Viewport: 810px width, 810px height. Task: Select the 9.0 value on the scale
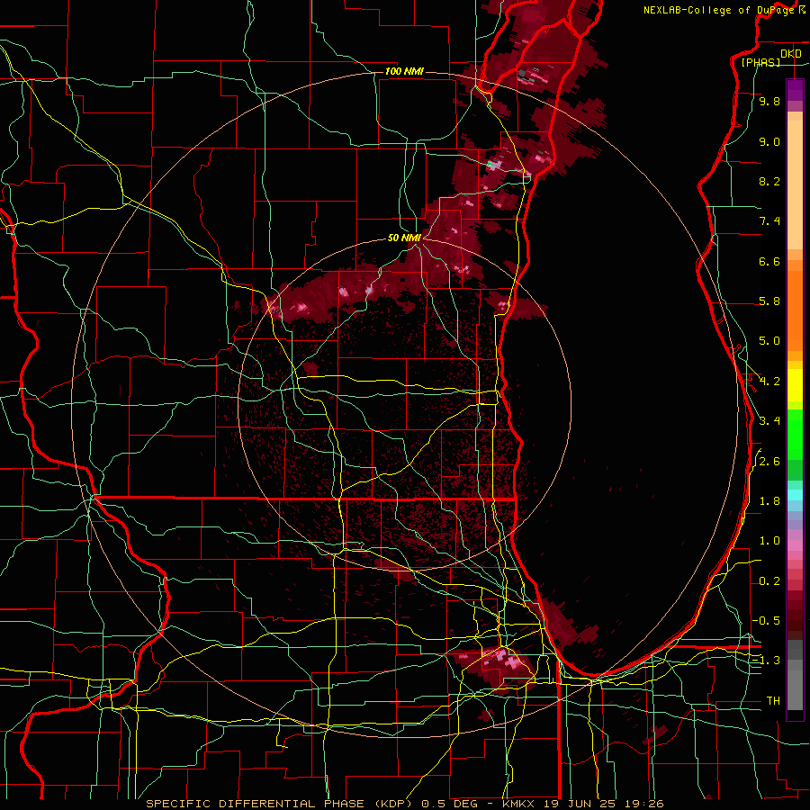tap(769, 141)
